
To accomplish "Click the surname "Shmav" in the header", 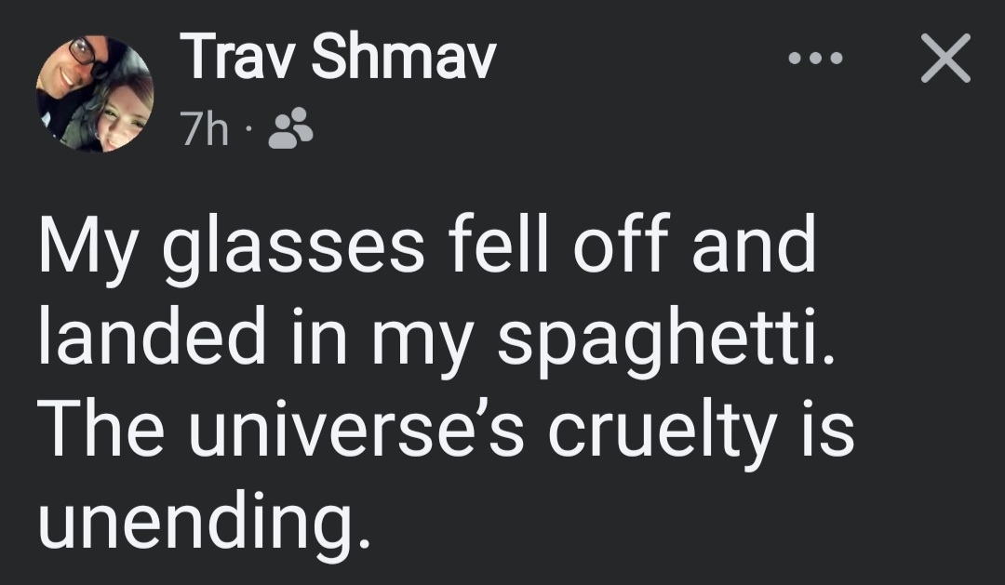I will pyautogui.click(x=402, y=60).
